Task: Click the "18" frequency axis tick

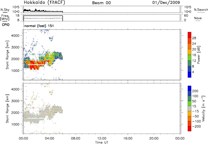Action: click(x=17, y=16)
